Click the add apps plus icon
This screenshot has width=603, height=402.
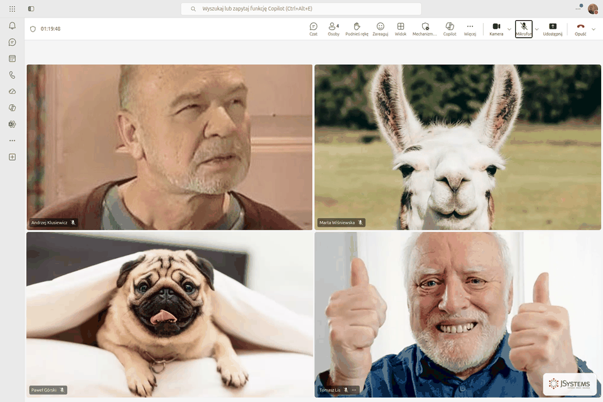[x=13, y=157]
